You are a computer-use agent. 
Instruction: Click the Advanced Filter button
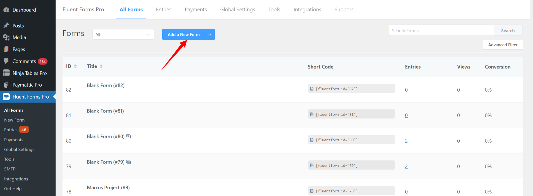click(503, 45)
